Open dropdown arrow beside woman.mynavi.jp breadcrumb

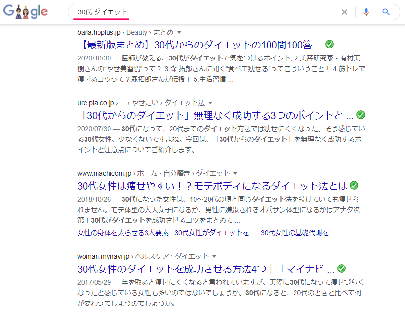pos(214,257)
